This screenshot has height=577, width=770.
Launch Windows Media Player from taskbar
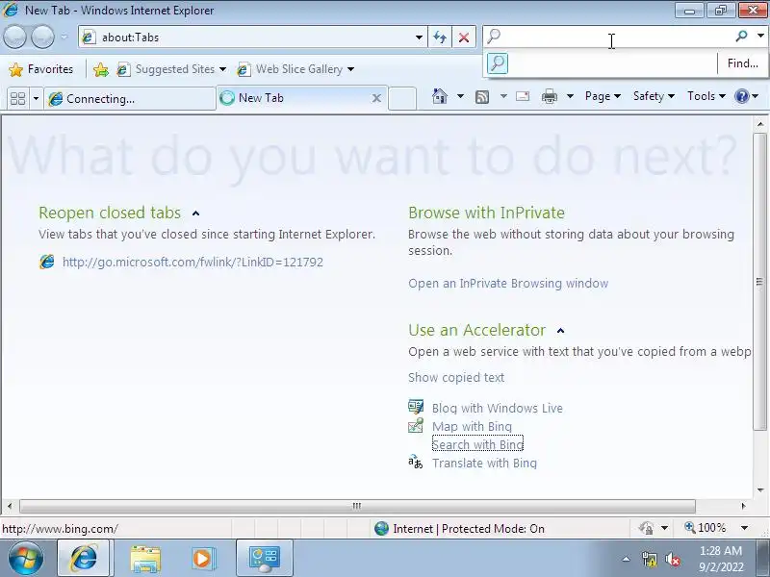(203, 559)
